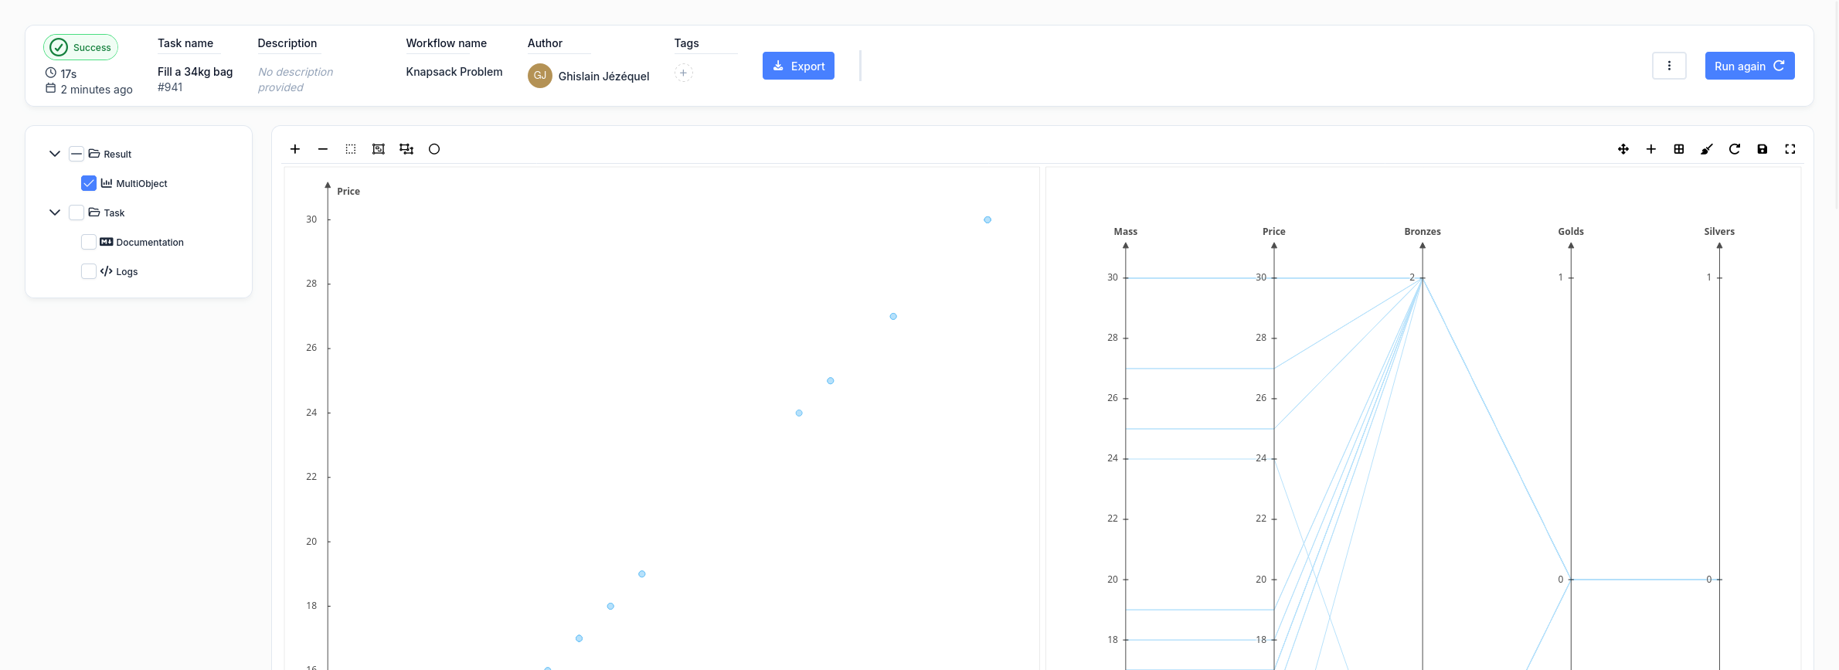
Task: Enter fullscreen with the expand icon
Action: tap(1790, 149)
